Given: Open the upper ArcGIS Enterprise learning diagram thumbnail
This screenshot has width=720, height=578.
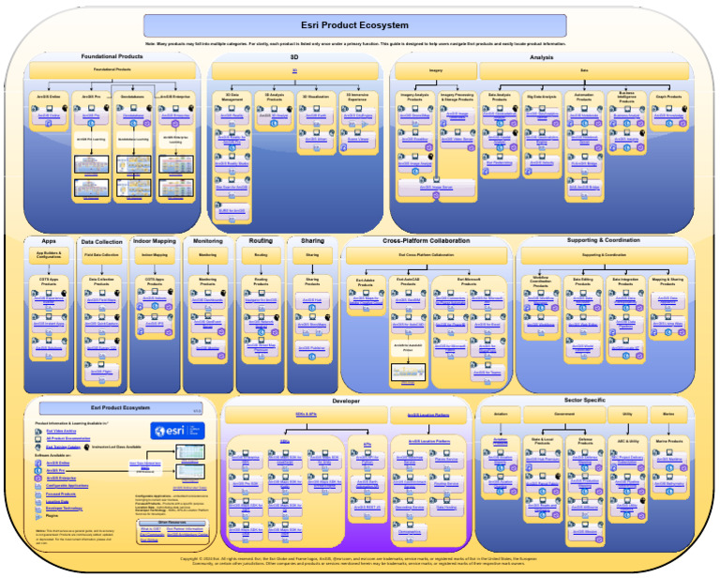Looking at the screenshot, I should (x=176, y=164).
